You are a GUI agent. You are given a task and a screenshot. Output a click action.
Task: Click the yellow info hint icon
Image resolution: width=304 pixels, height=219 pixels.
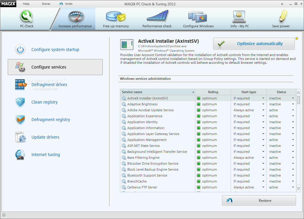click(297, 38)
